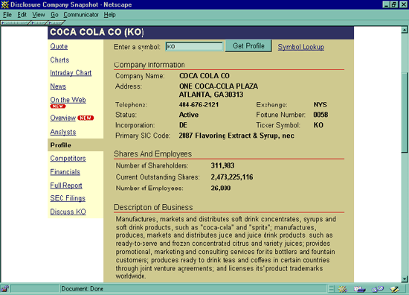Open the Composer icon in component bar
Viewport: 409px width, 295px height.
pyautogui.click(x=395, y=289)
